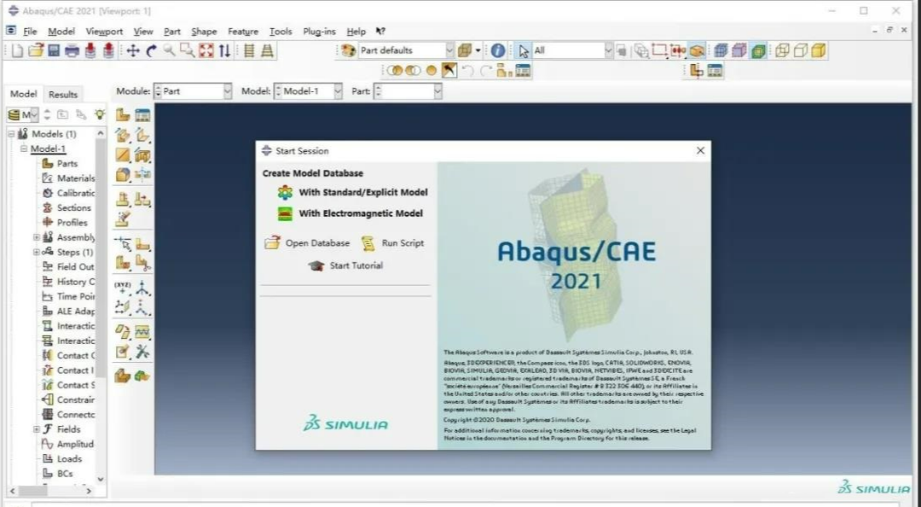Click the Create Datum Point XYZ tool
Image resolution: width=921 pixels, height=507 pixels.
tap(123, 288)
